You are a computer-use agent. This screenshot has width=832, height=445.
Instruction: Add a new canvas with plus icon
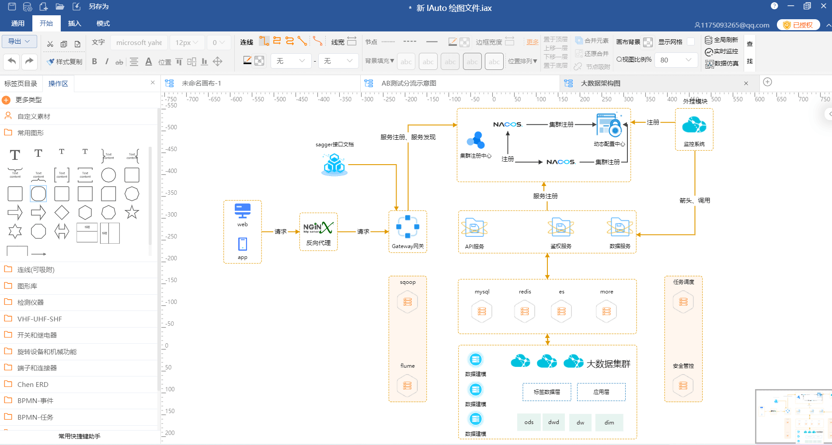[767, 82]
